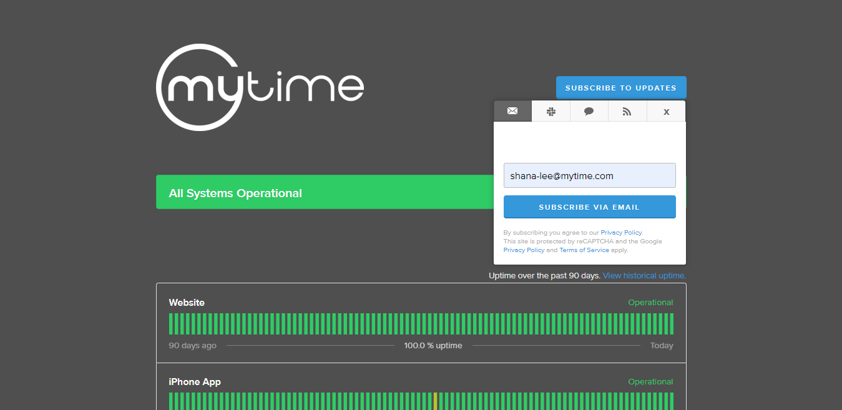Image resolution: width=842 pixels, height=410 pixels.
Task: Close the subscribe popup with x
Action: tap(666, 111)
